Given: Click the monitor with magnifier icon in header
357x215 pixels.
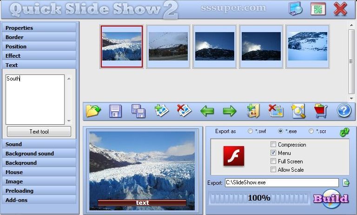Looking at the screenshot, I should (295, 9).
